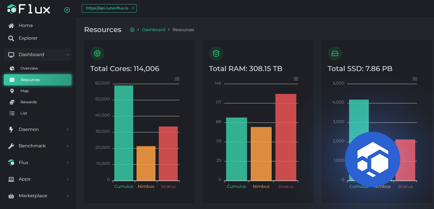This screenshot has height=209, width=434.
Task: Click Nimbus axis label under RAM chart
Action: click(261, 186)
